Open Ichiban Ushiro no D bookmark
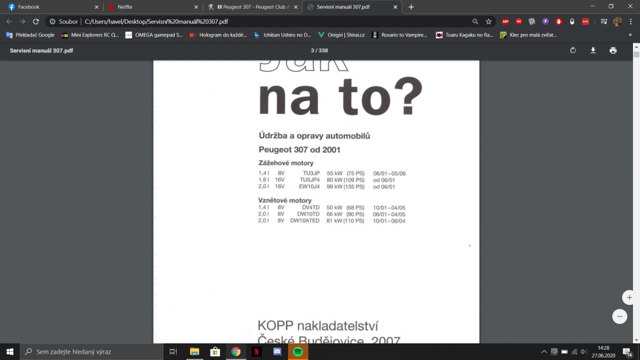This screenshot has width=640, height=360. point(282,35)
